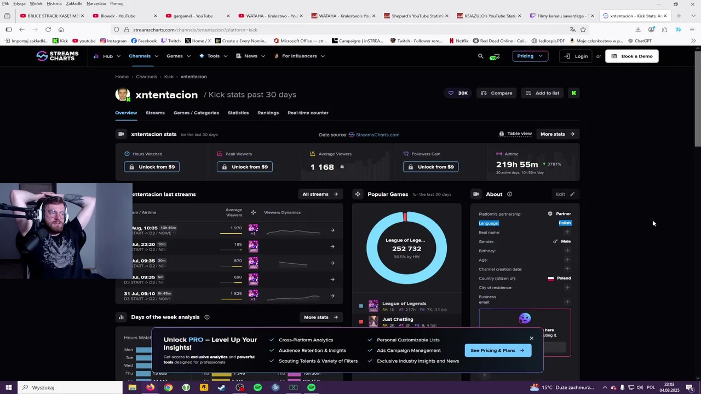The width and height of the screenshot is (701, 394).
Task: Click the Just Chatting thumbnail in Popular Games
Action: 374,322
